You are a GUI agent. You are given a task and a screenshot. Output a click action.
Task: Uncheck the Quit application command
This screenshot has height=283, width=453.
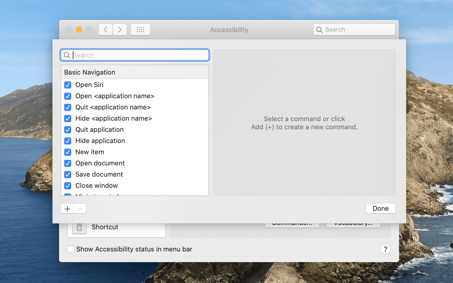tap(68, 130)
